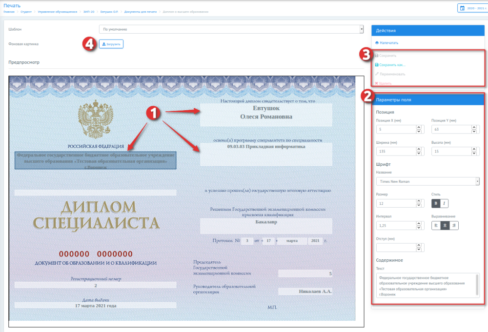The image size is (488, 332).
Task: Select protocol month field марта
Action: [x=292, y=241]
